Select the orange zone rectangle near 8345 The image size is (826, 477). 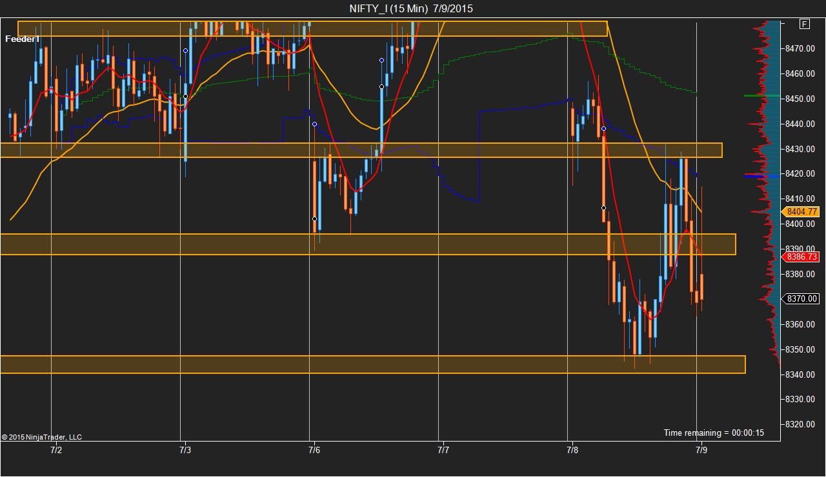coord(373,364)
